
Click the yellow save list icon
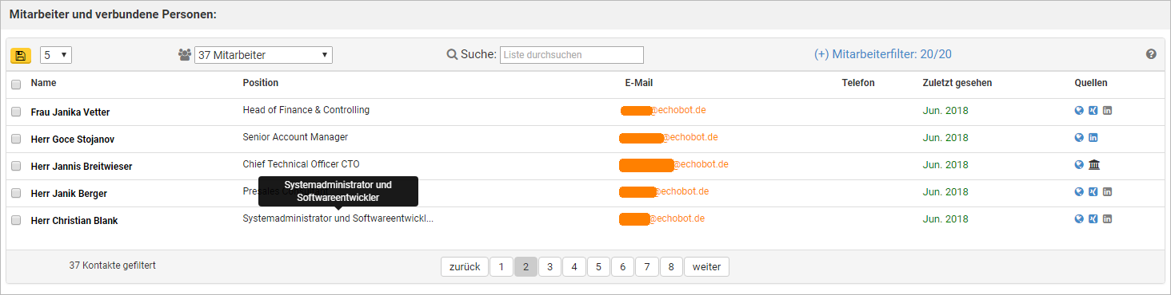(20, 55)
